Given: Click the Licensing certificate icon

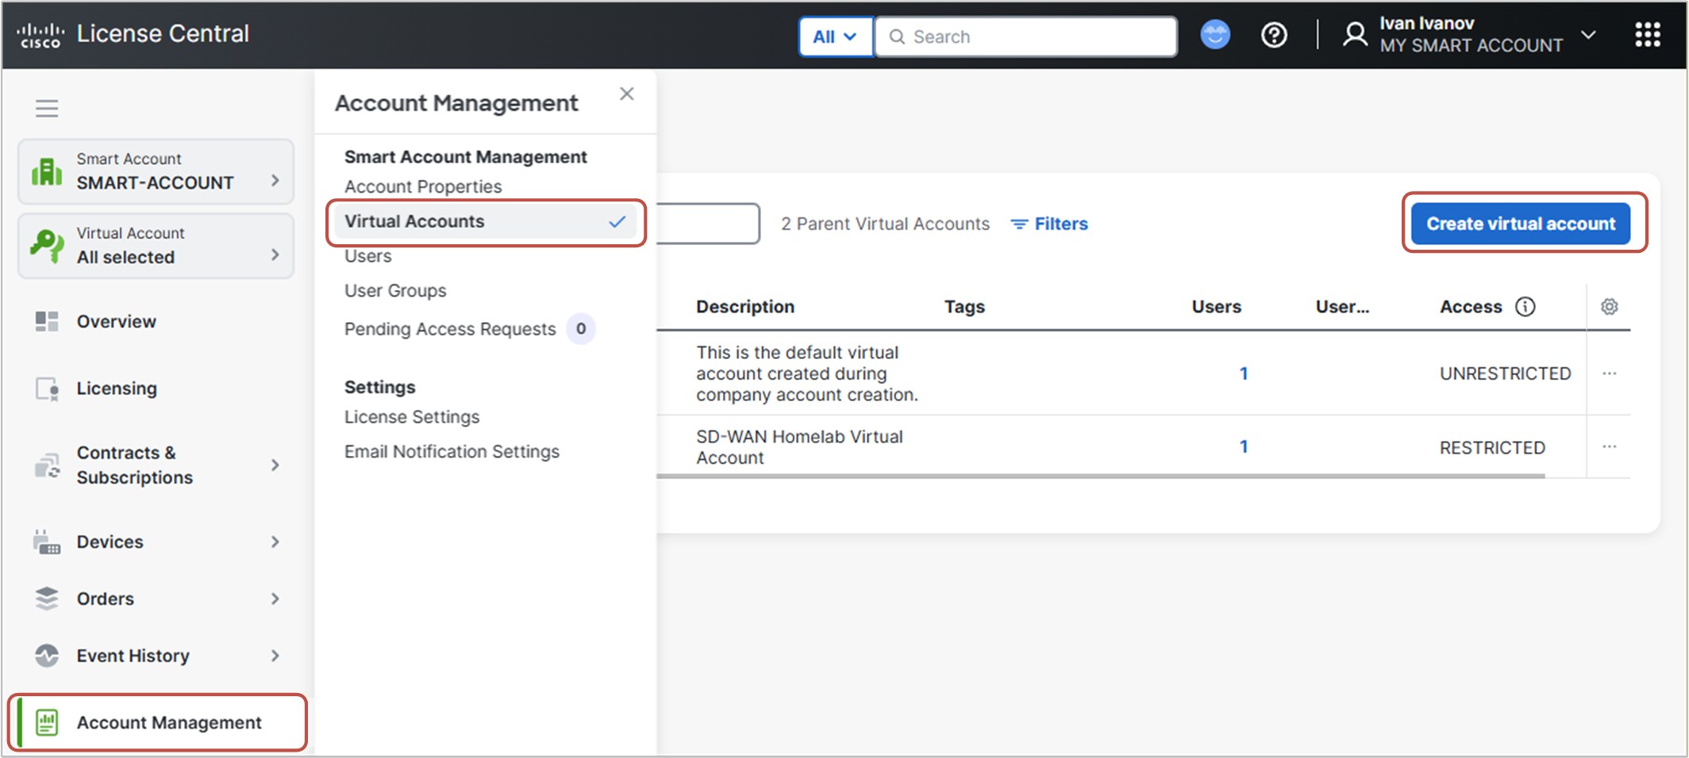Looking at the screenshot, I should click(47, 389).
